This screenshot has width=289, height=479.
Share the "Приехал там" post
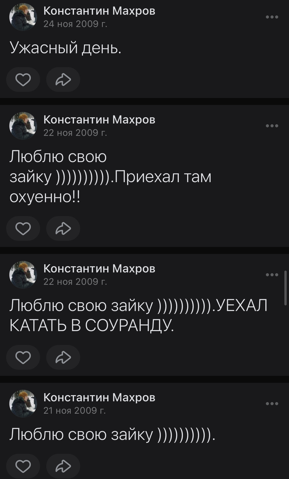63,228
